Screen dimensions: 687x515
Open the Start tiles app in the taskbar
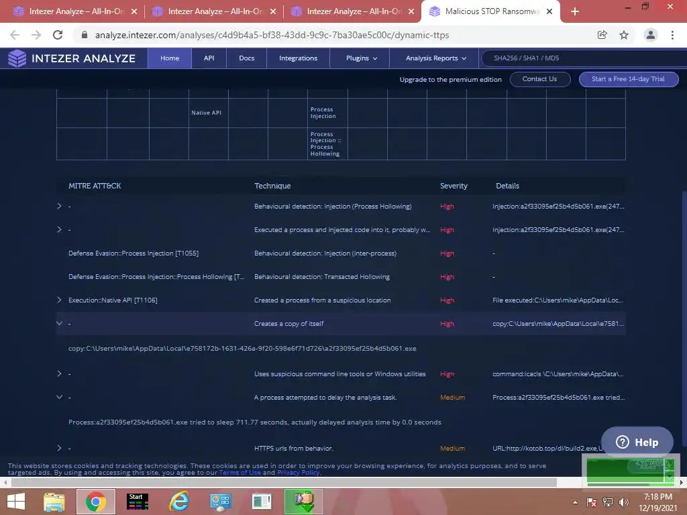click(x=137, y=502)
